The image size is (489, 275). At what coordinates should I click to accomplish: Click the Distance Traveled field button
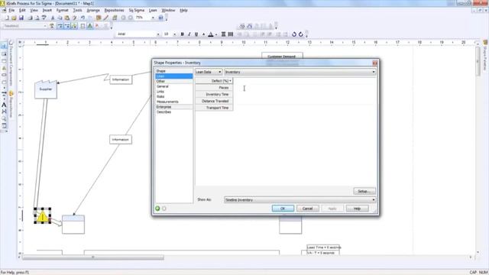[x=214, y=101]
